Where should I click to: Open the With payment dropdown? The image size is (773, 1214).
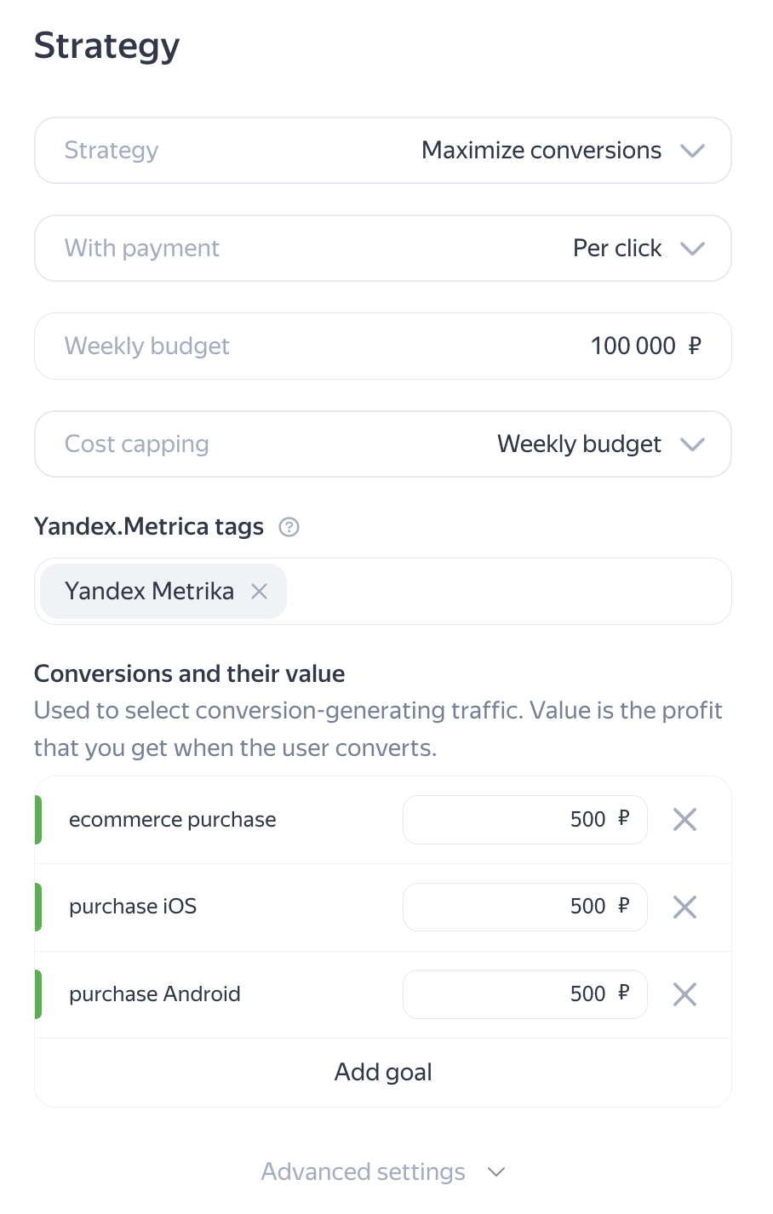tap(383, 249)
